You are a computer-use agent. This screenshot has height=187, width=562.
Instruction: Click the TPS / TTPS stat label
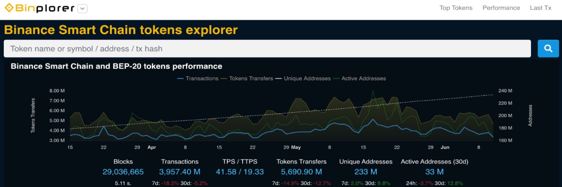(x=240, y=162)
